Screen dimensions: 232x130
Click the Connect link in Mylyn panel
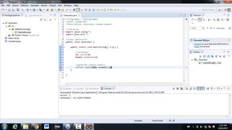click(197, 44)
